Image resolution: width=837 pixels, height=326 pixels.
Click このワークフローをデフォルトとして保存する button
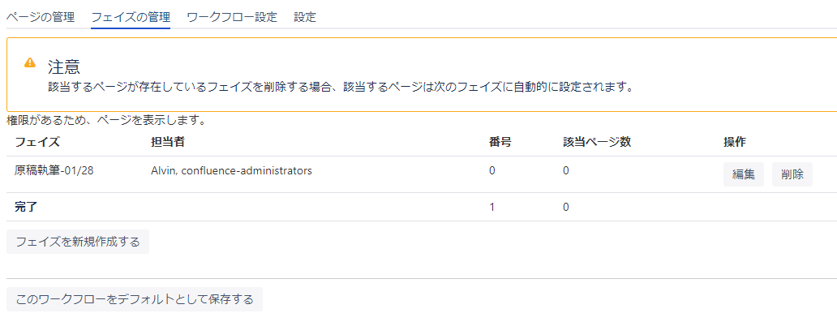135,299
